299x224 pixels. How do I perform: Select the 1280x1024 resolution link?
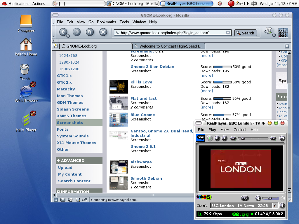(x=69, y=62)
